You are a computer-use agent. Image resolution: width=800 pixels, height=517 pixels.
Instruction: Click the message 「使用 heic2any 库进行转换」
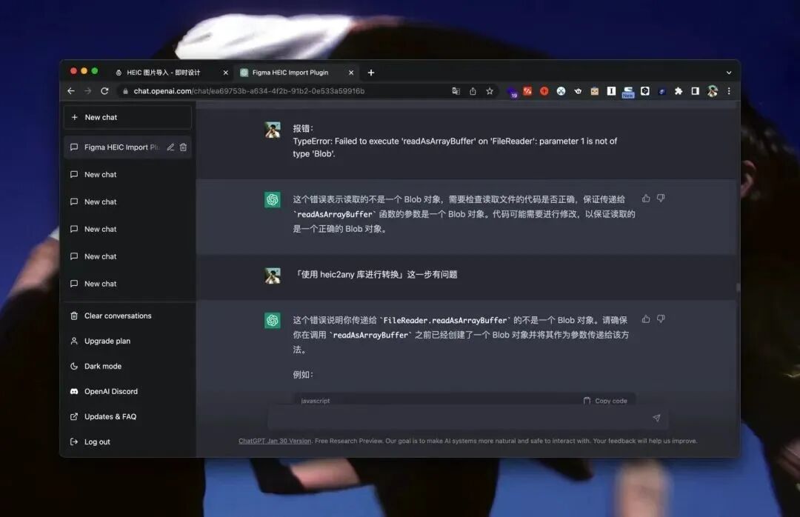coord(375,275)
